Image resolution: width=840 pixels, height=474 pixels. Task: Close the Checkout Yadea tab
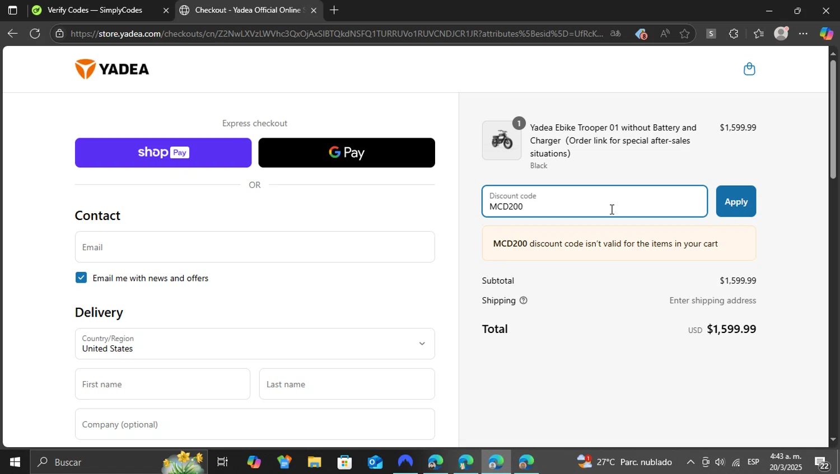pos(314,10)
